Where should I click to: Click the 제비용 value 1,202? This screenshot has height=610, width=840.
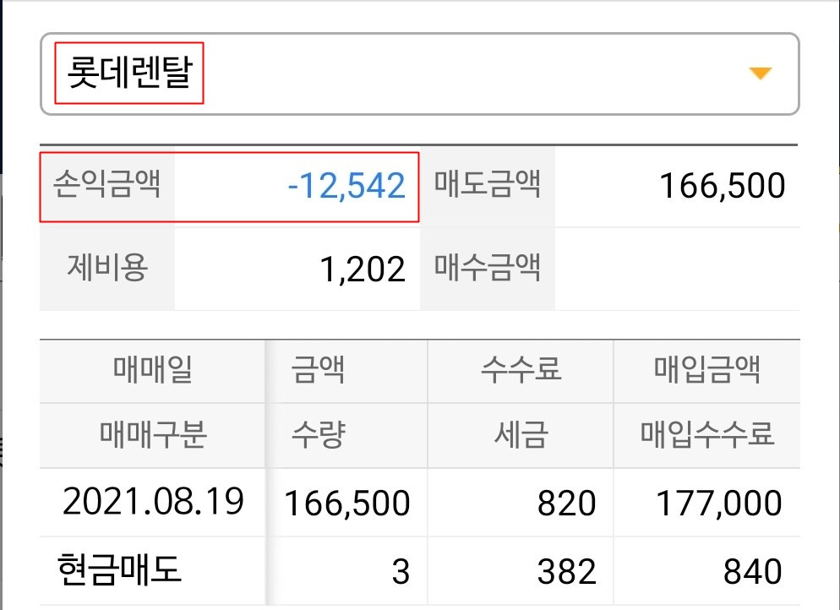click(x=363, y=269)
